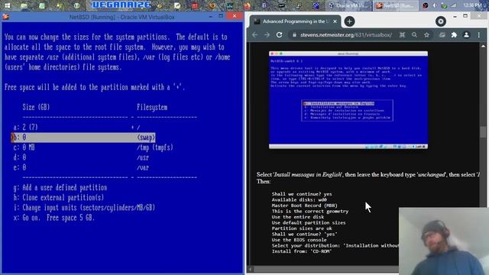Click the VirtualBox window title bar icon
The height and width of the screenshot is (275, 489).
[x=5, y=17]
